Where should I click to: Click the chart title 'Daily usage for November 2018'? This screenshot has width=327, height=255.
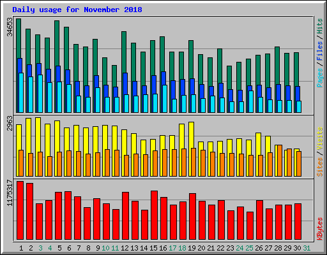click(x=77, y=10)
